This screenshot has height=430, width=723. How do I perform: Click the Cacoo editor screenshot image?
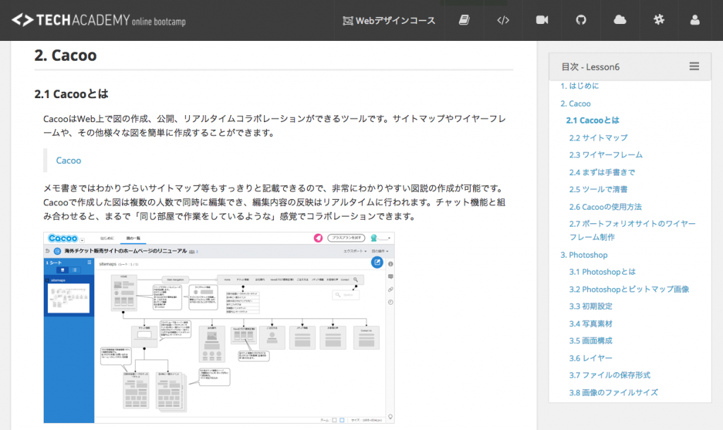(219, 328)
